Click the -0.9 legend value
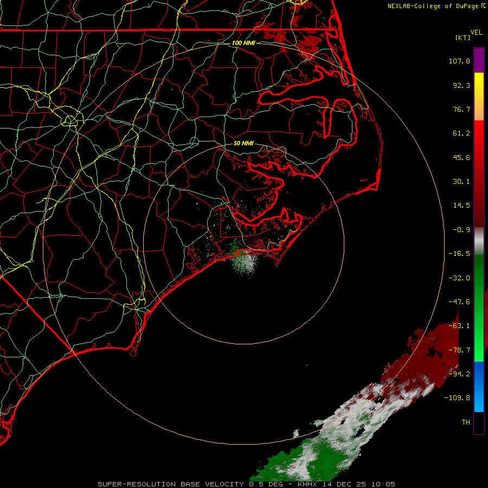Image resolution: width=488 pixels, height=488 pixels. tap(461, 230)
